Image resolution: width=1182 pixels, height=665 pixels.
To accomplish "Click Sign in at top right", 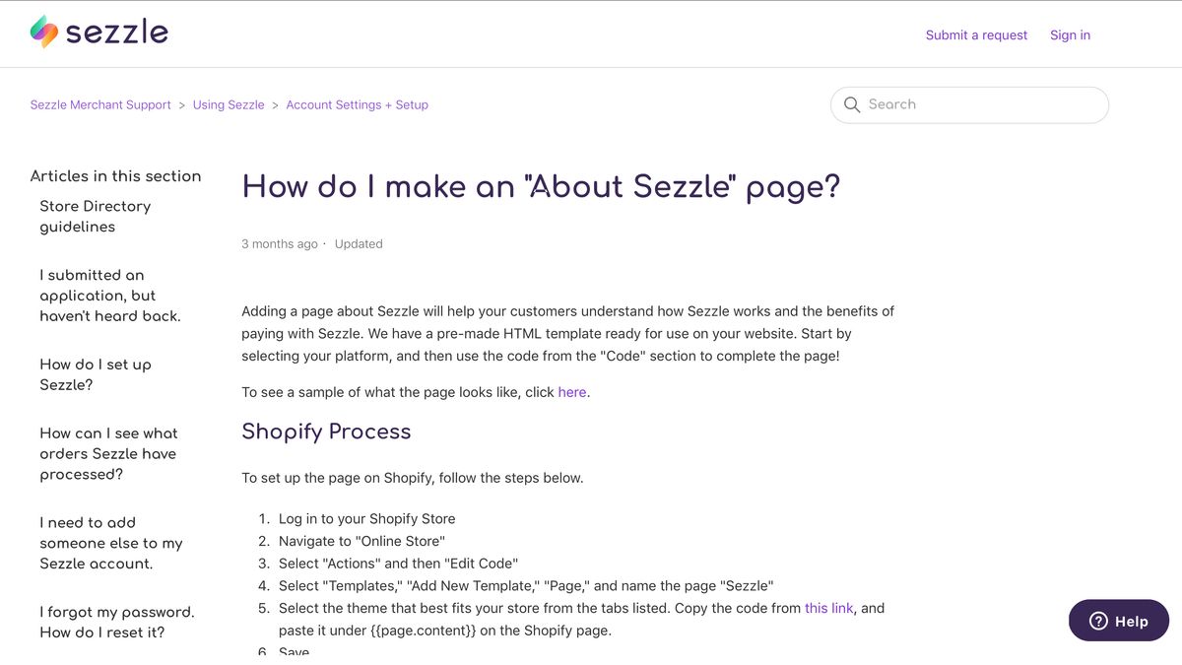I will coord(1070,35).
